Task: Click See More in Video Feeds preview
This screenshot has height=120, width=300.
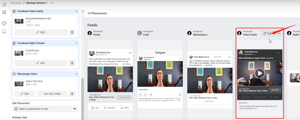Action: point(270,58)
